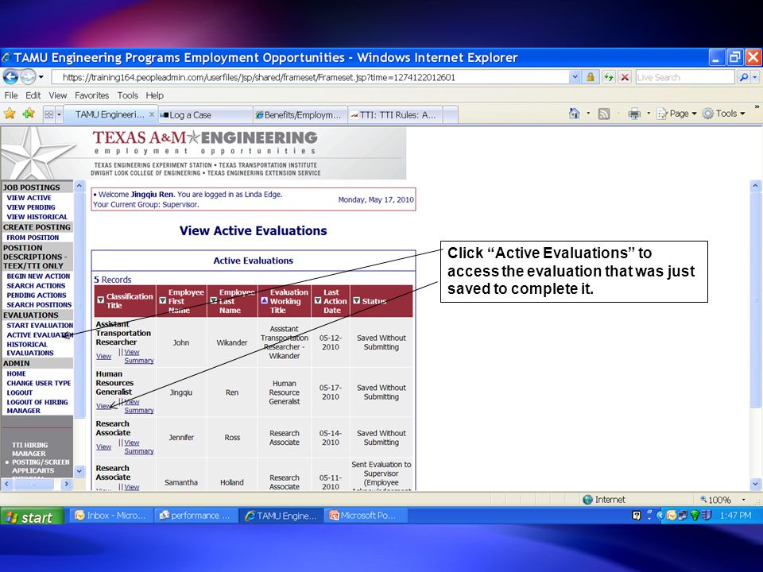Expand the address bar history dropdown

point(575,77)
